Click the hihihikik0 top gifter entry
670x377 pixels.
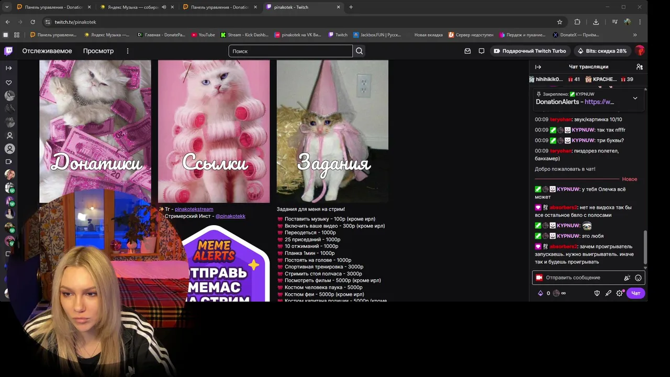(554, 79)
